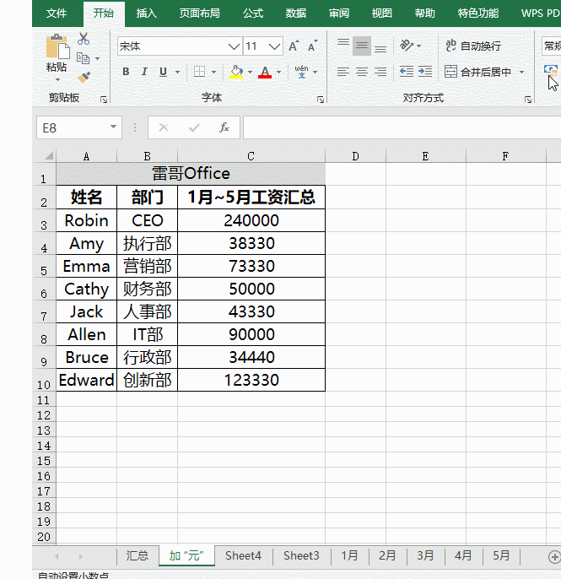Screen dimensions: 561x579
Task: Decrease cell indent
Action: click(407, 72)
